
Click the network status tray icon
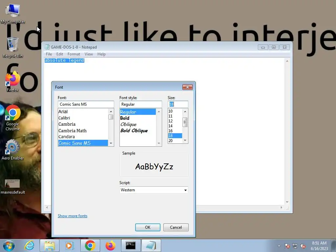[295, 246]
